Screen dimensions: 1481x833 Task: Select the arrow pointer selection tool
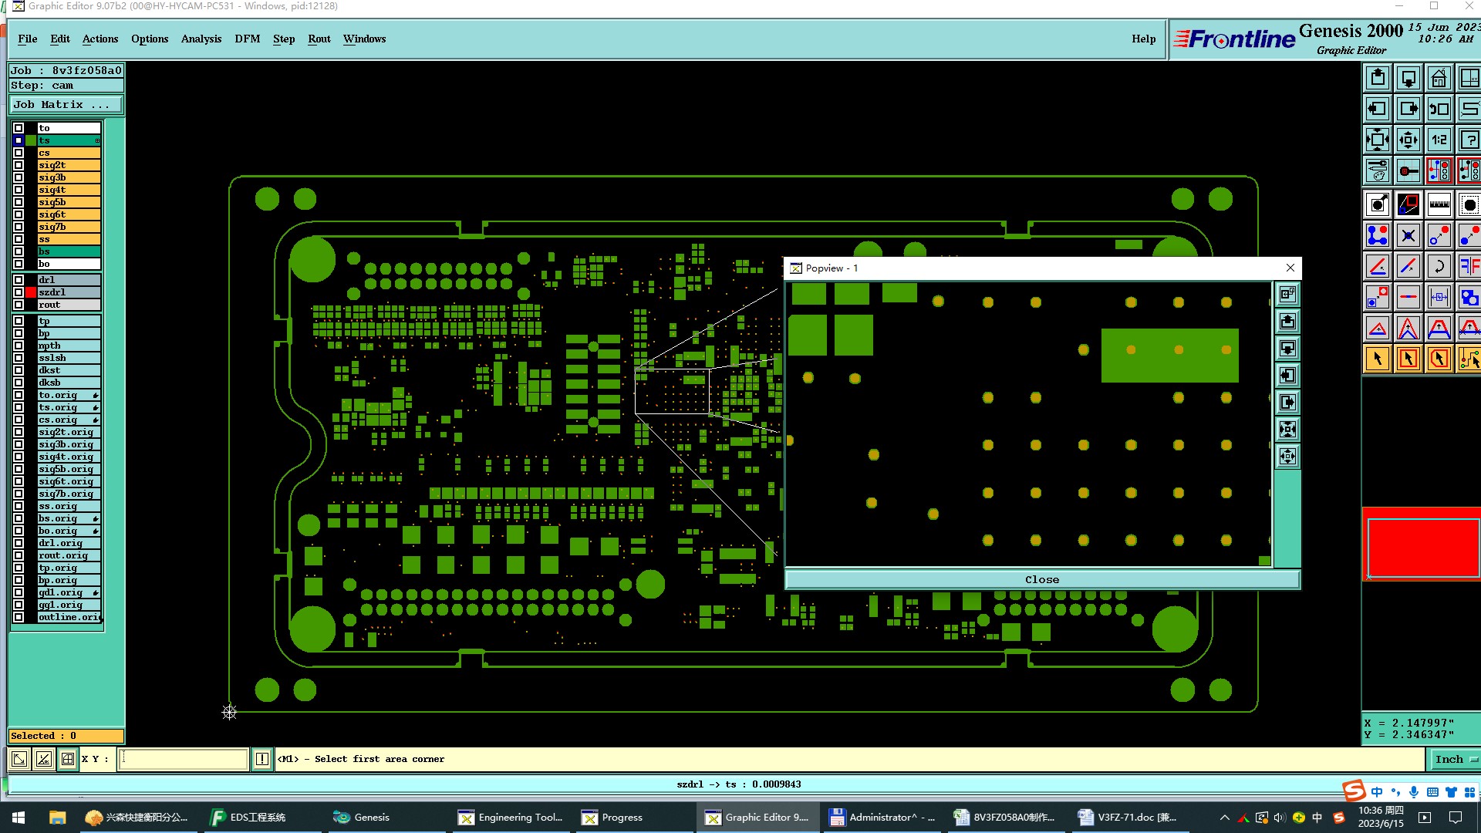1378,359
